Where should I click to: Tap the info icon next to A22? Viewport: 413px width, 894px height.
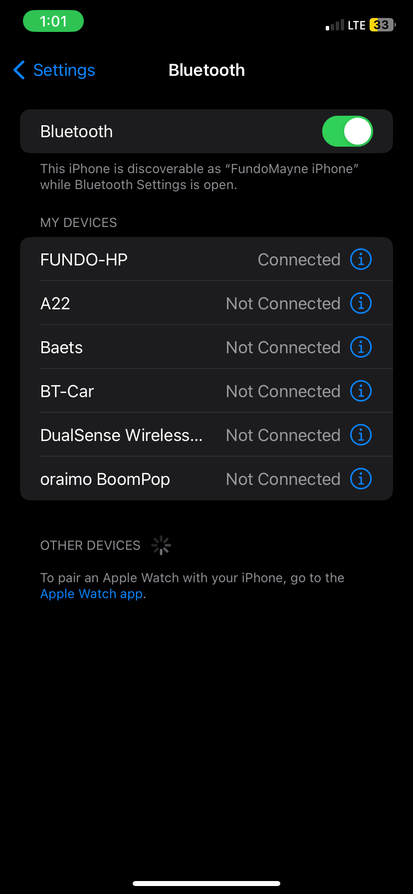360,303
